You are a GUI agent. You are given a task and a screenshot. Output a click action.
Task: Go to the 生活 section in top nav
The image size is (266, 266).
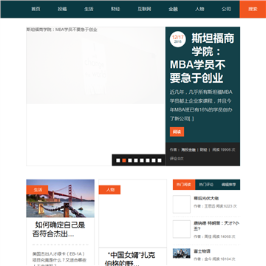click(x=89, y=9)
